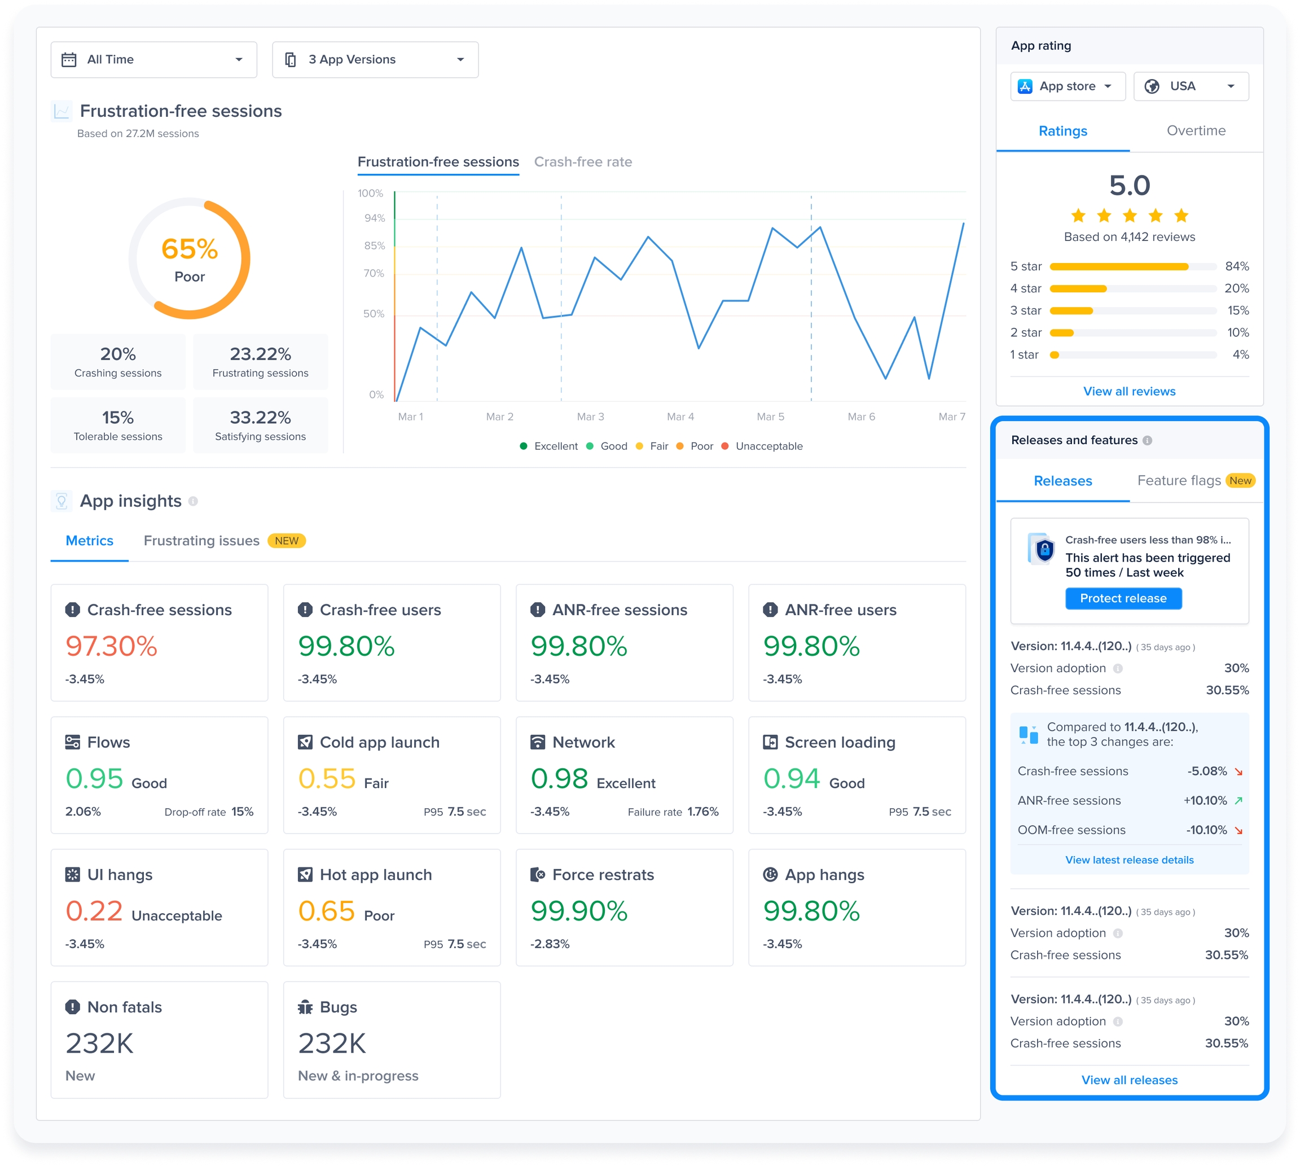Screen dimensions: 1300x1166
Task: Click the calendar icon in All Time filter
Action: point(68,60)
